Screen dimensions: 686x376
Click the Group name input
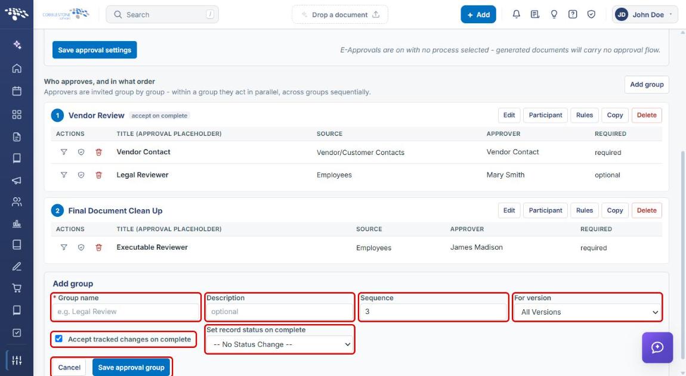pyautogui.click(x=125, y=312)
